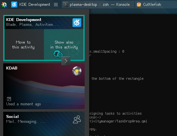This screenshot has width=177, height=136.
Task: Click the Used a moment ago label
Action: point(24,104)
